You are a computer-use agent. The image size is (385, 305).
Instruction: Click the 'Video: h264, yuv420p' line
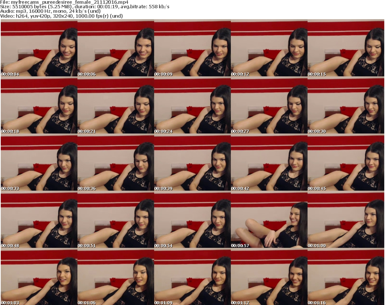click(x=61, y=16)
